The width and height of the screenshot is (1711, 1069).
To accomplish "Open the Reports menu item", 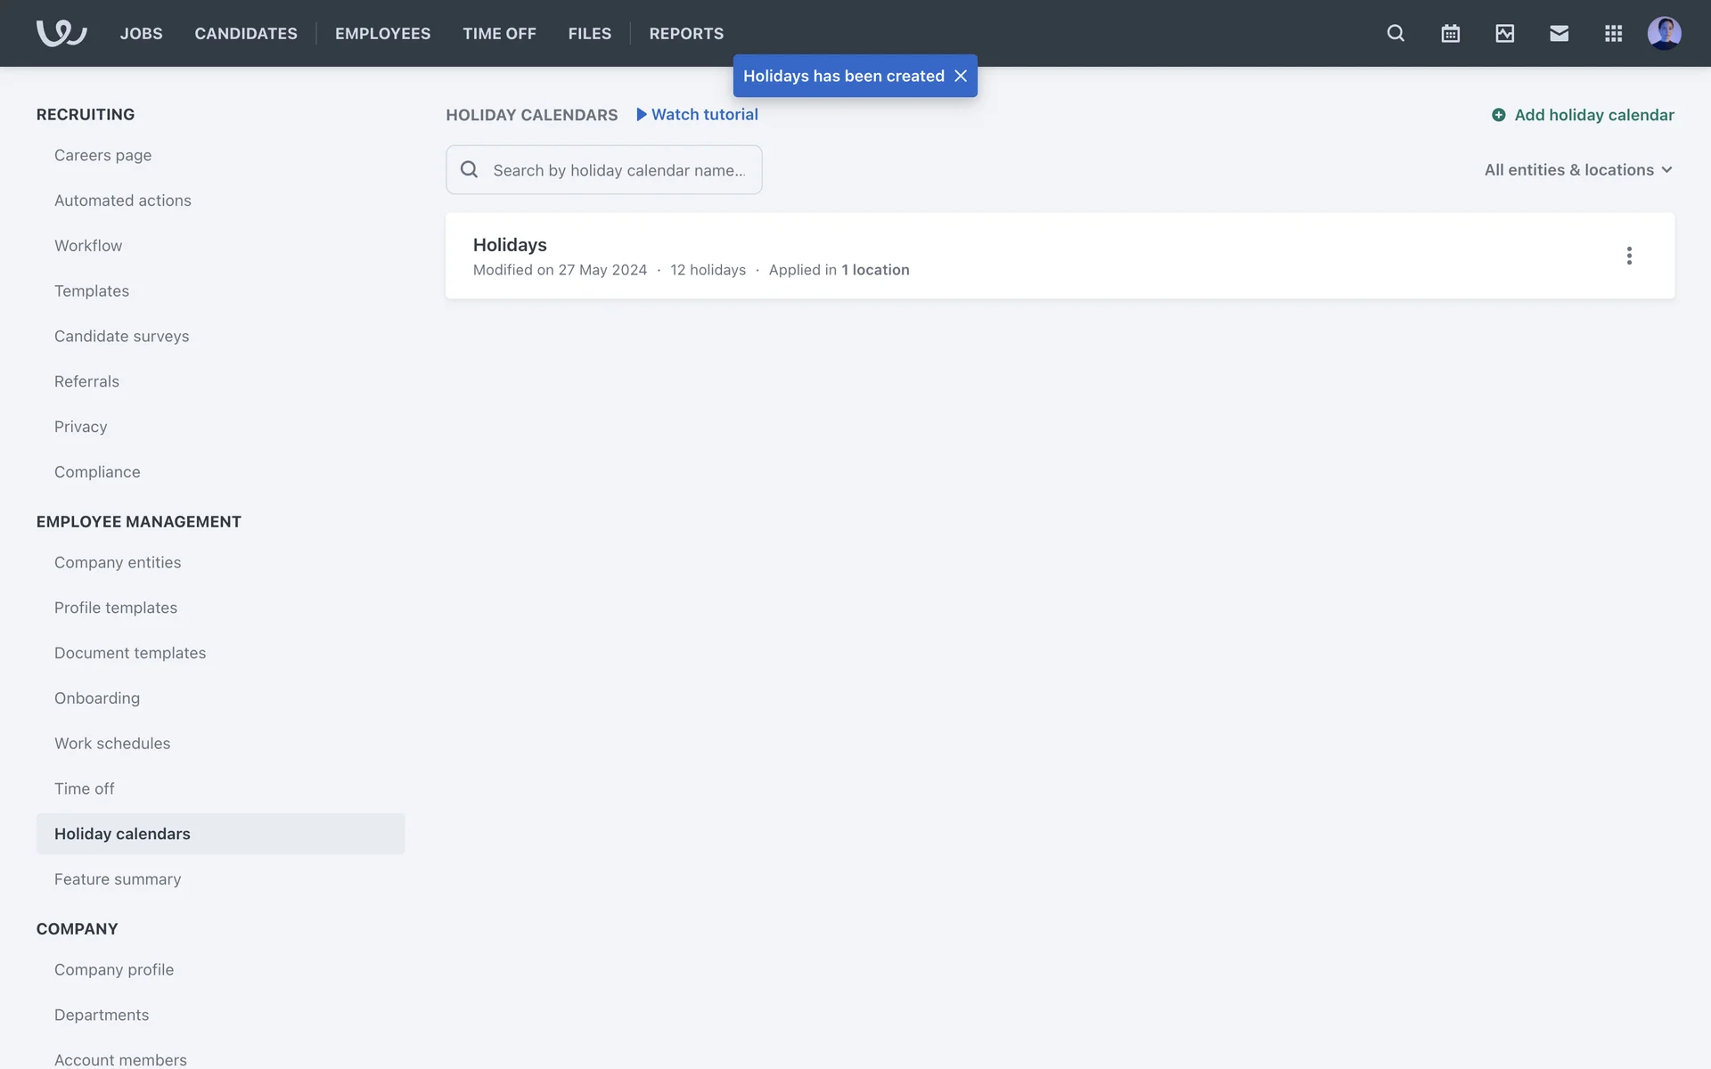I will [686, 33].
